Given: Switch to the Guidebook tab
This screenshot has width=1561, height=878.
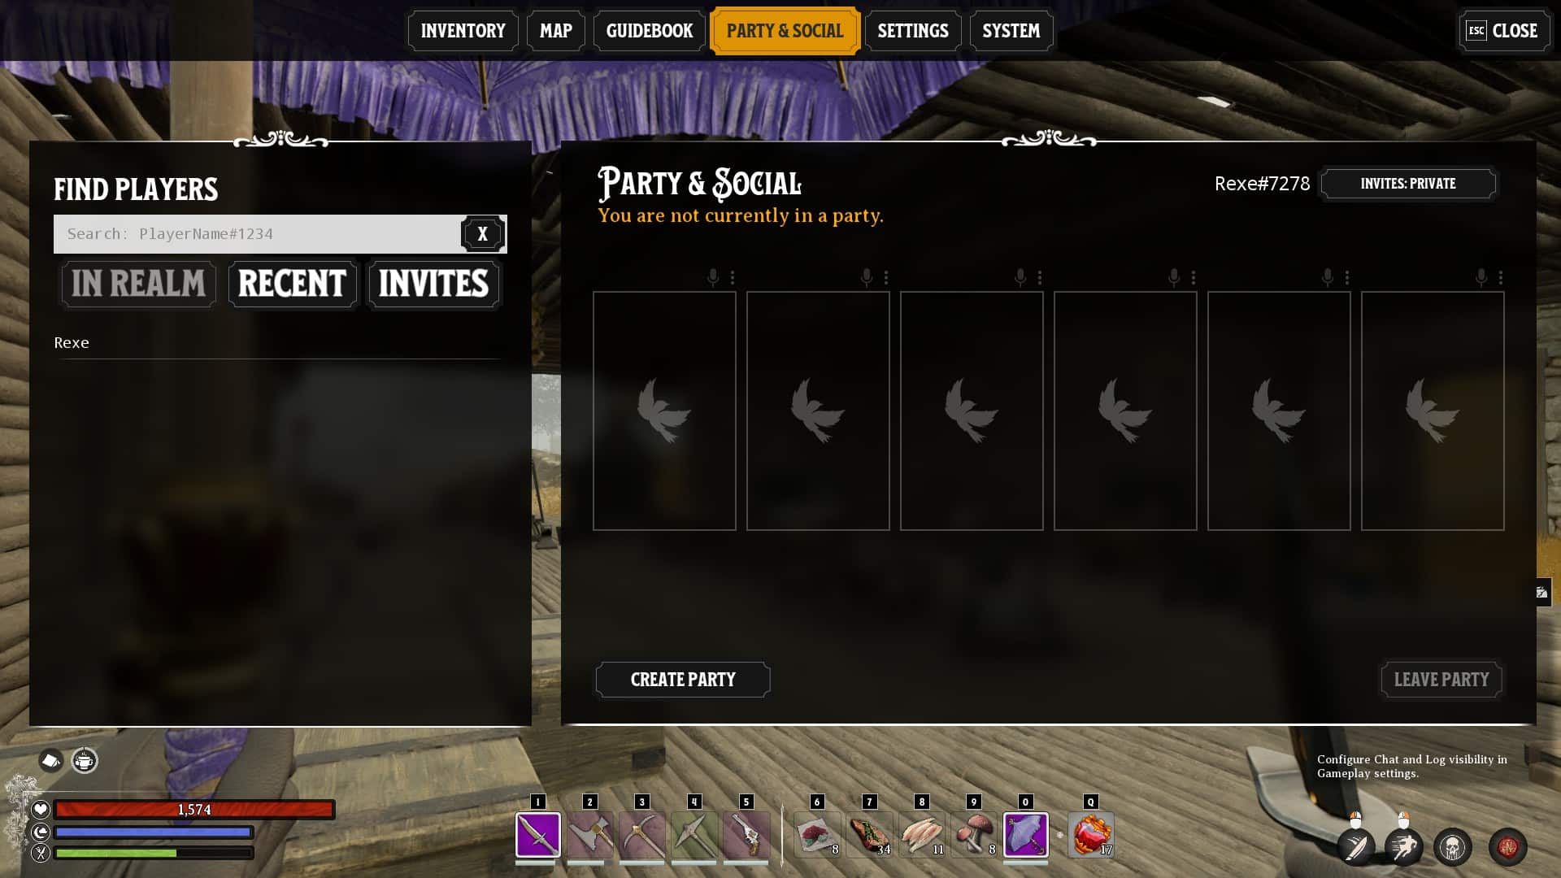Looking at the screenshot, I should [x=650, y=31].
